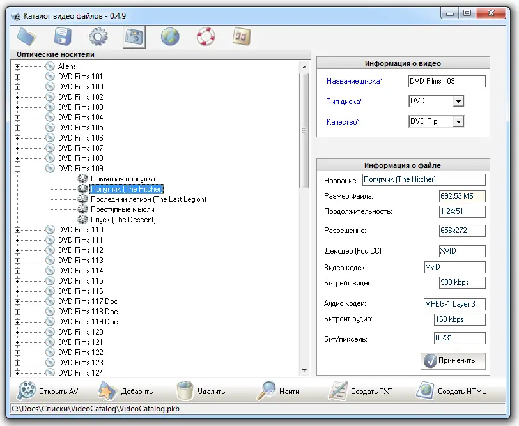
Task: Open the Тип диска dropdown
Action: click(x=458, y=101)
